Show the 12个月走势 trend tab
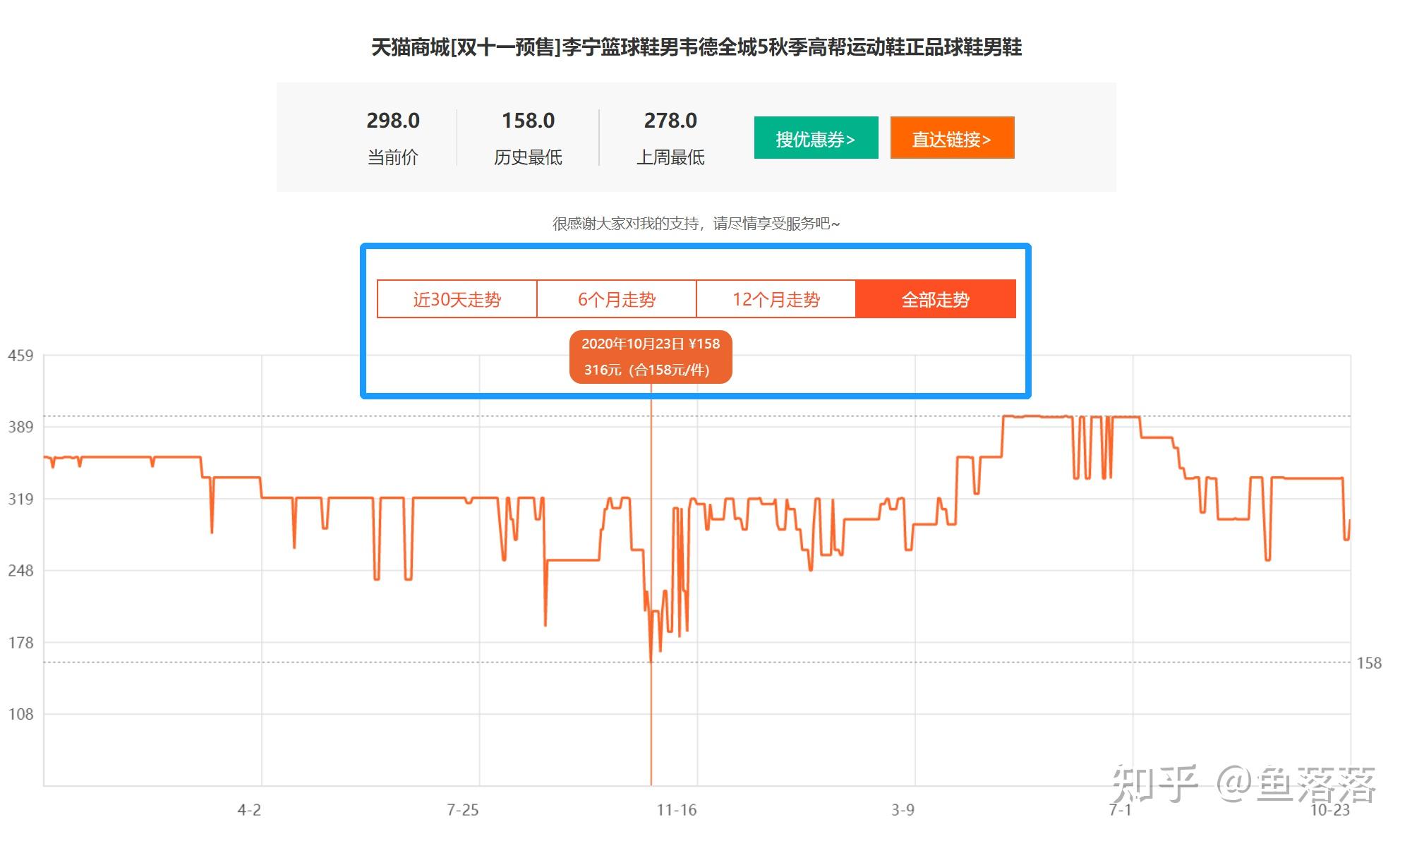The width and height of the screenshot is (1412, 841). tap(776, 299)
